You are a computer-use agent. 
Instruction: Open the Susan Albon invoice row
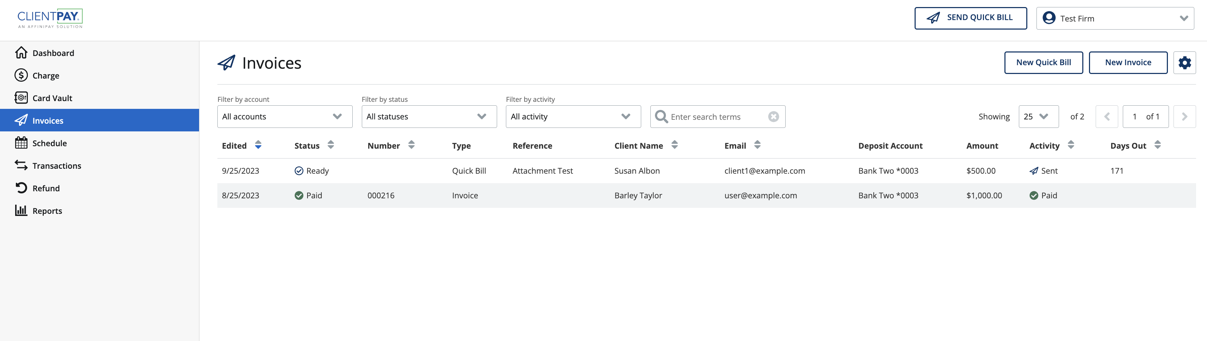pyautogui.click(x=707, y=171)
